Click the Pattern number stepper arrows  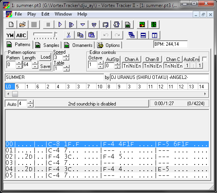pos(19,64)
